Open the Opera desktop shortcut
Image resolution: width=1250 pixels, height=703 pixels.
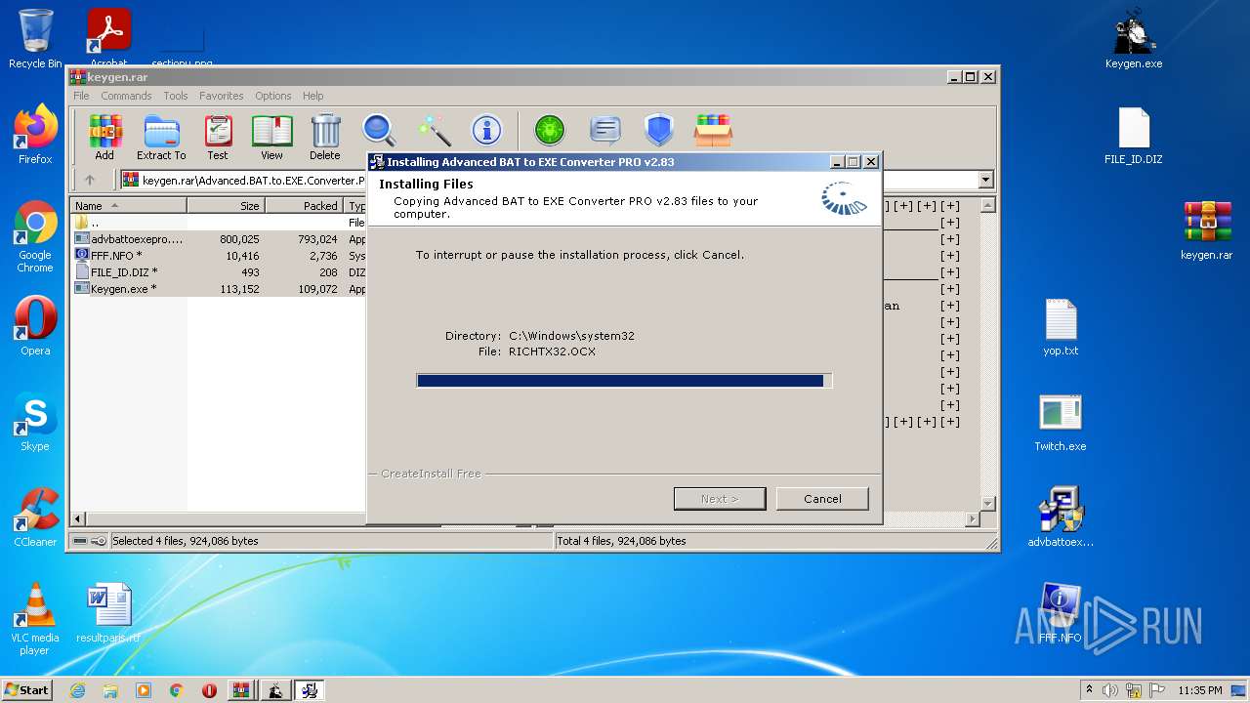[x=35, y=326]
